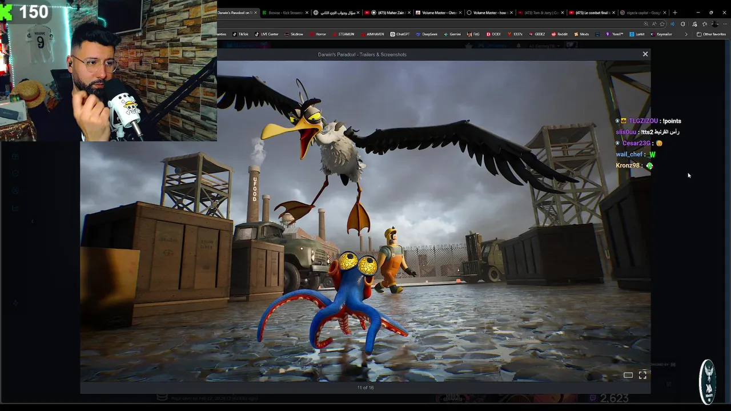This screenshot has width=731, height=411.
Task: Open the GEEKZ bookmark
Action: click(537, 34)
